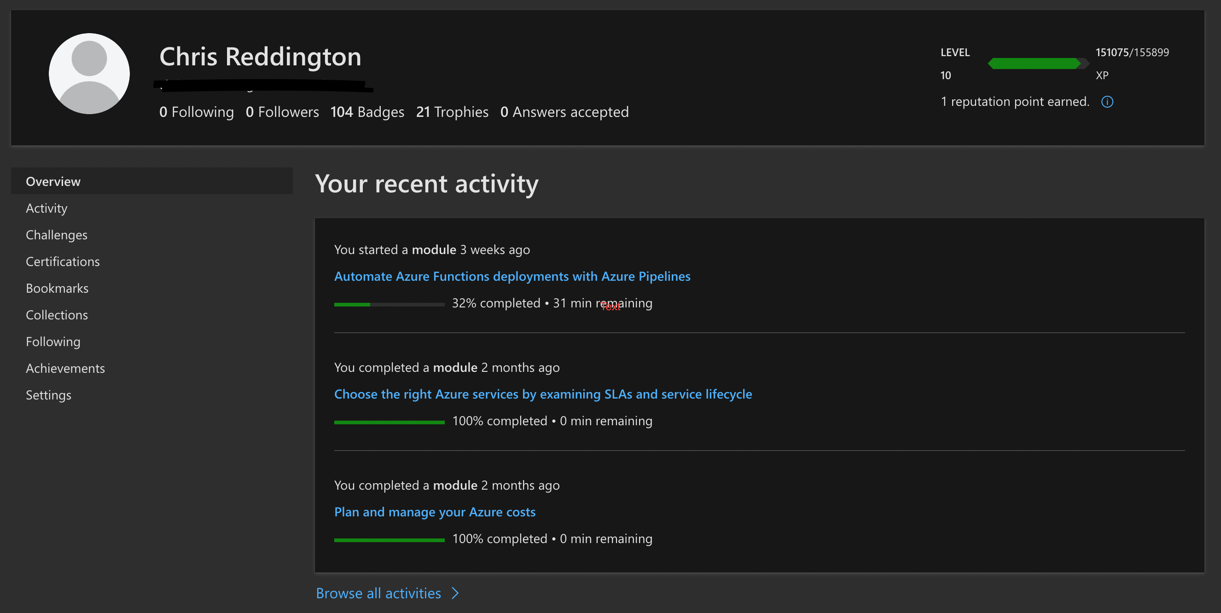Screen dimensions: 1221x613
Task: Click the Collections sidebar icon
Action: click(x=56, y=314)
